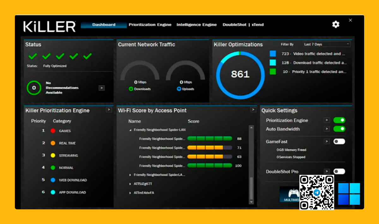
Task: Click the blue video traffic color swatch
Action: [273, 54]
